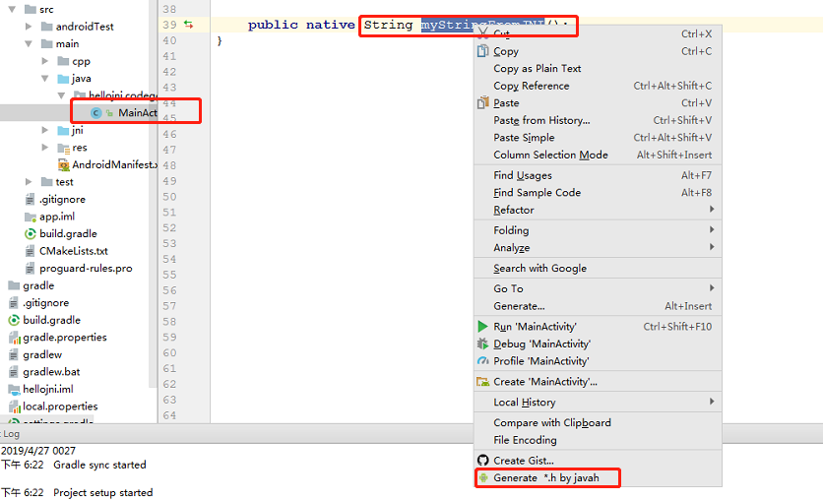Select CMakeLists.txt in project tree
Image resolution: width=823 pixels, height=500 pixels.
coord(74,251)
